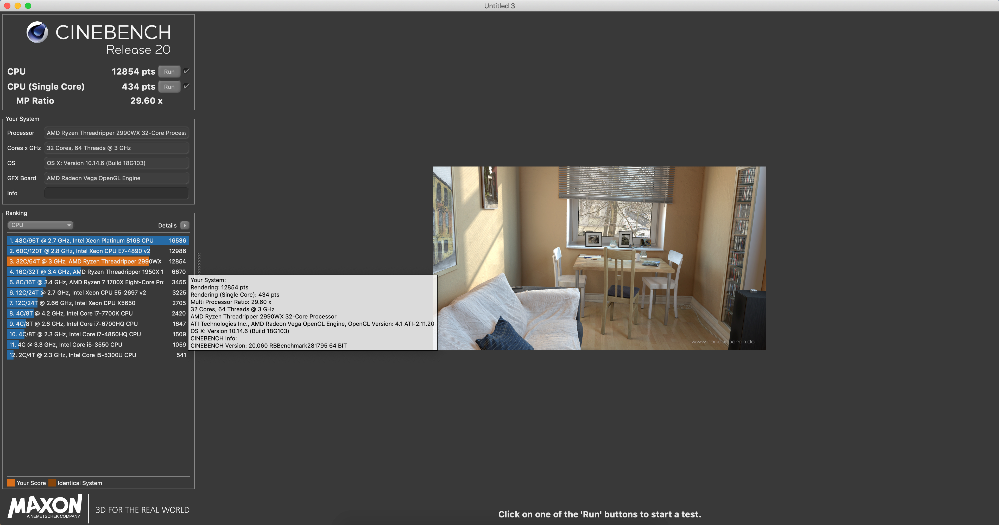
Task: Select rank 10 Core i7-4850HQ row
Action: pyautogui.click(x=98, y=334)
